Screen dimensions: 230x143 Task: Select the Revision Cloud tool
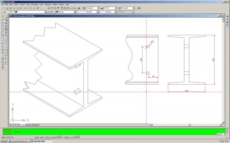(3, 38)
